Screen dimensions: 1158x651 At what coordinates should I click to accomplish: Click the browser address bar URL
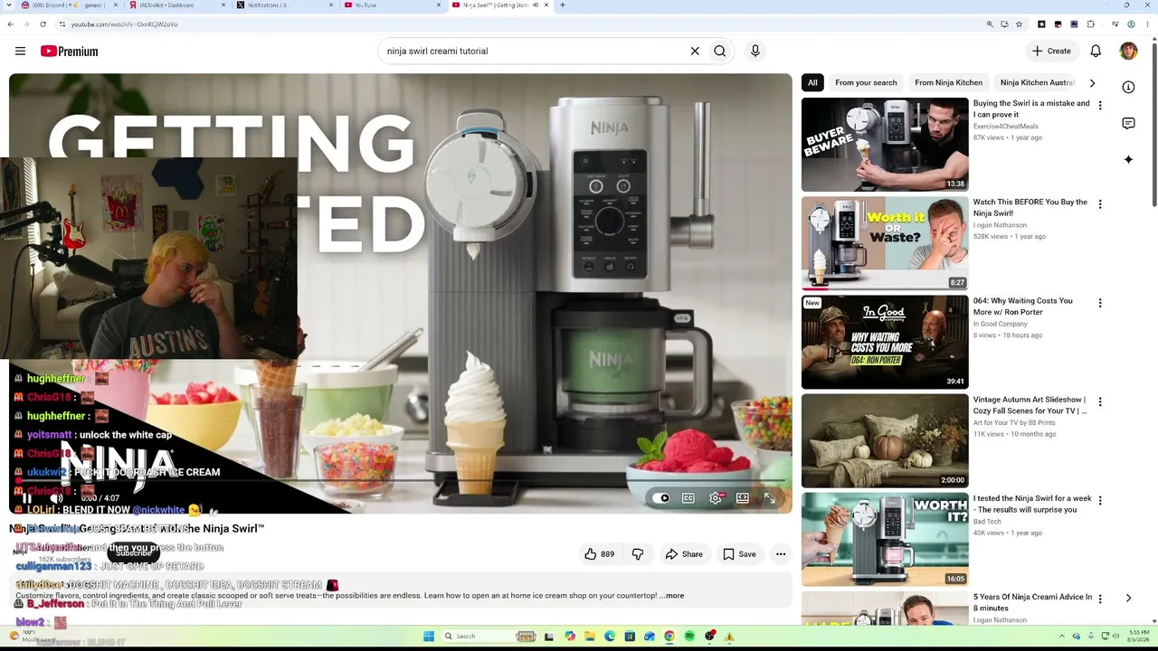[x=124, y=24]
